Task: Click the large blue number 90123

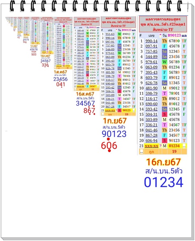Action: pyautogui.click(x=114, y=134)
